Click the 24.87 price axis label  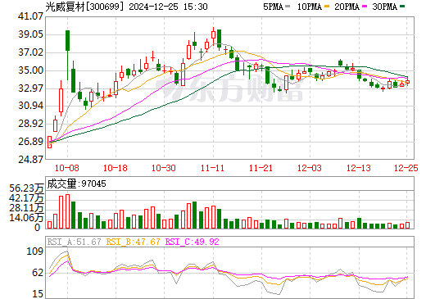30,160
